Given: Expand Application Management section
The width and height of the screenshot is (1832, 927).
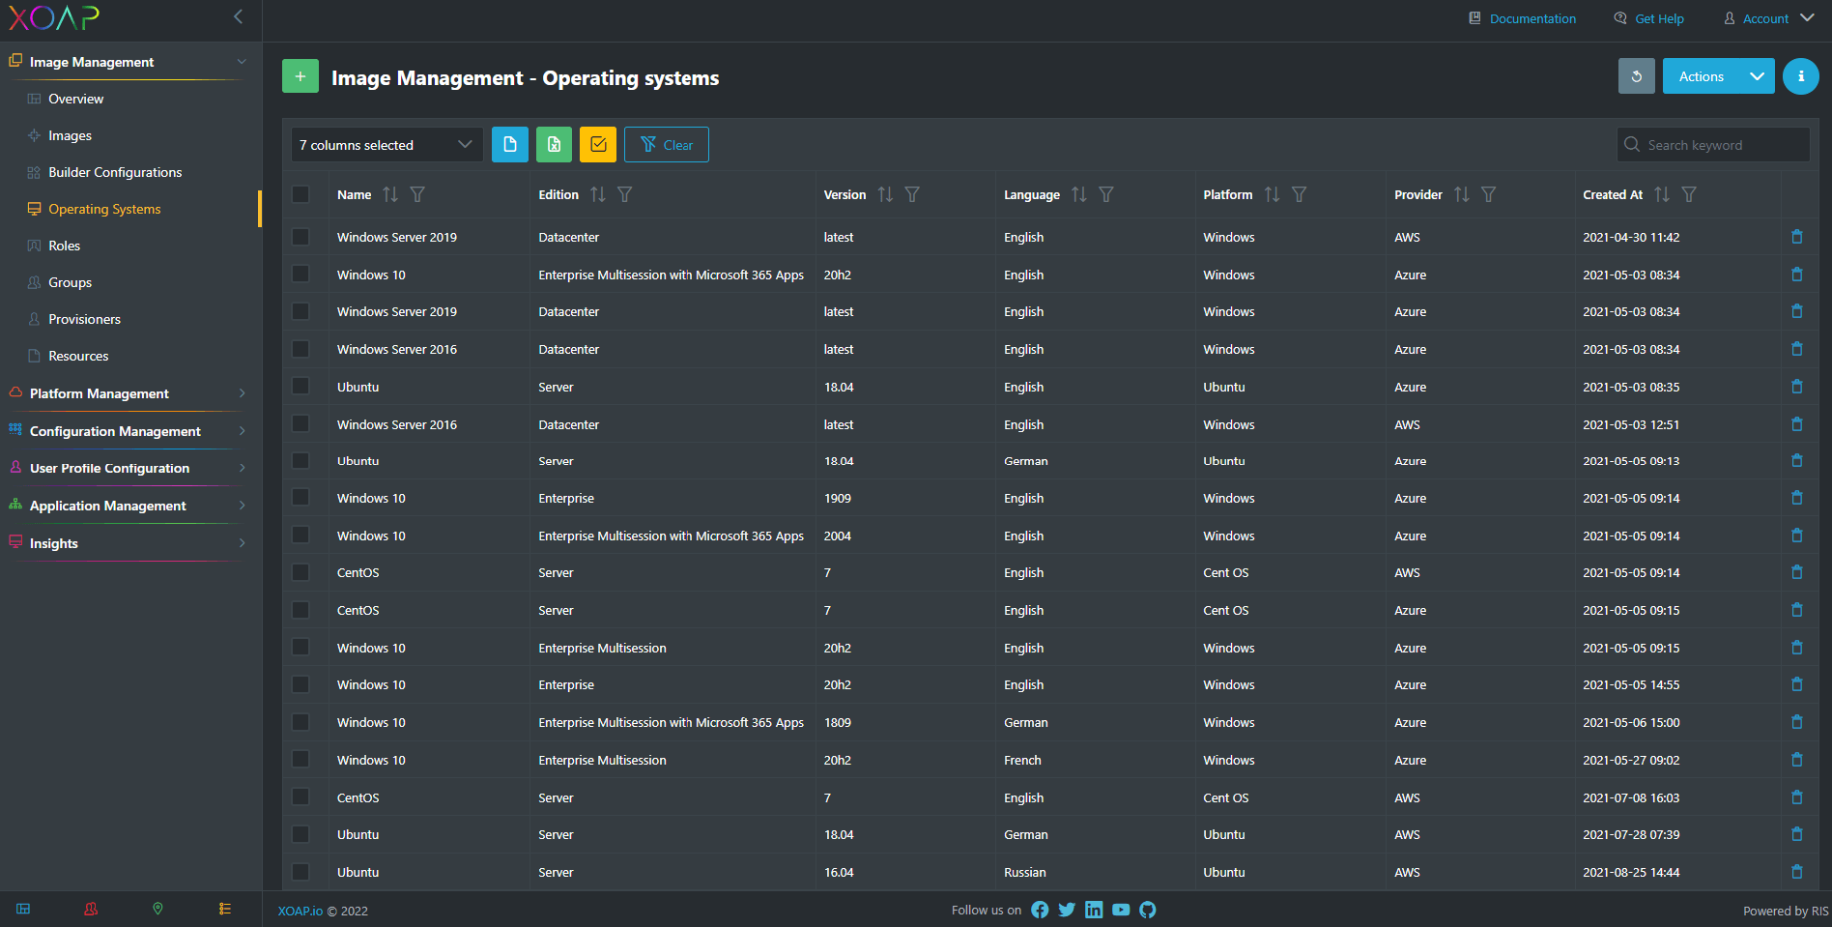Looking at the screenshot, I should (130, 506).
